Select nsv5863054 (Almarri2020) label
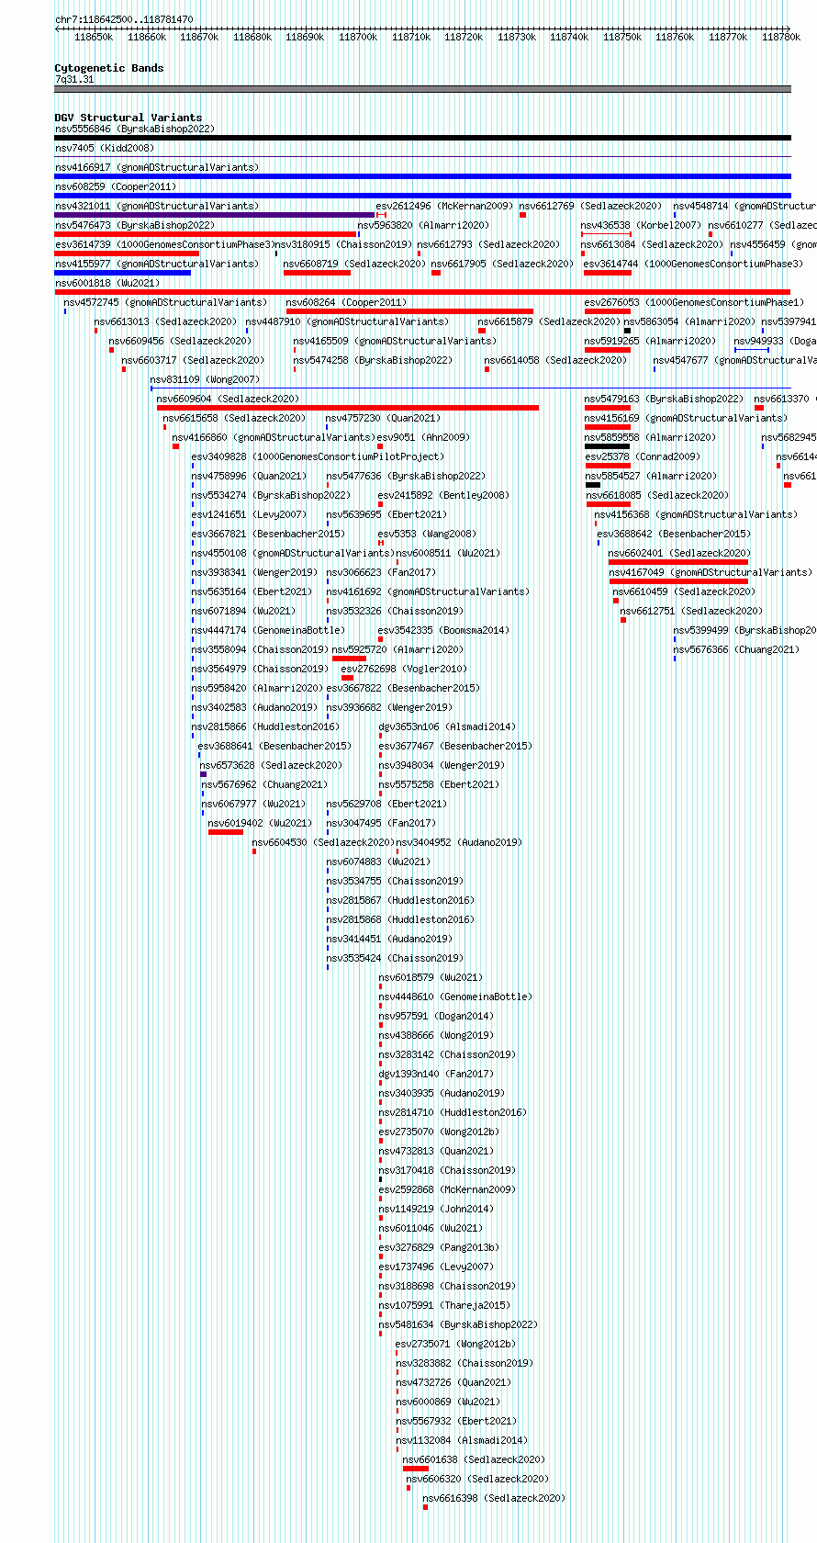The image size is (817, 1543). pos(690,321)
